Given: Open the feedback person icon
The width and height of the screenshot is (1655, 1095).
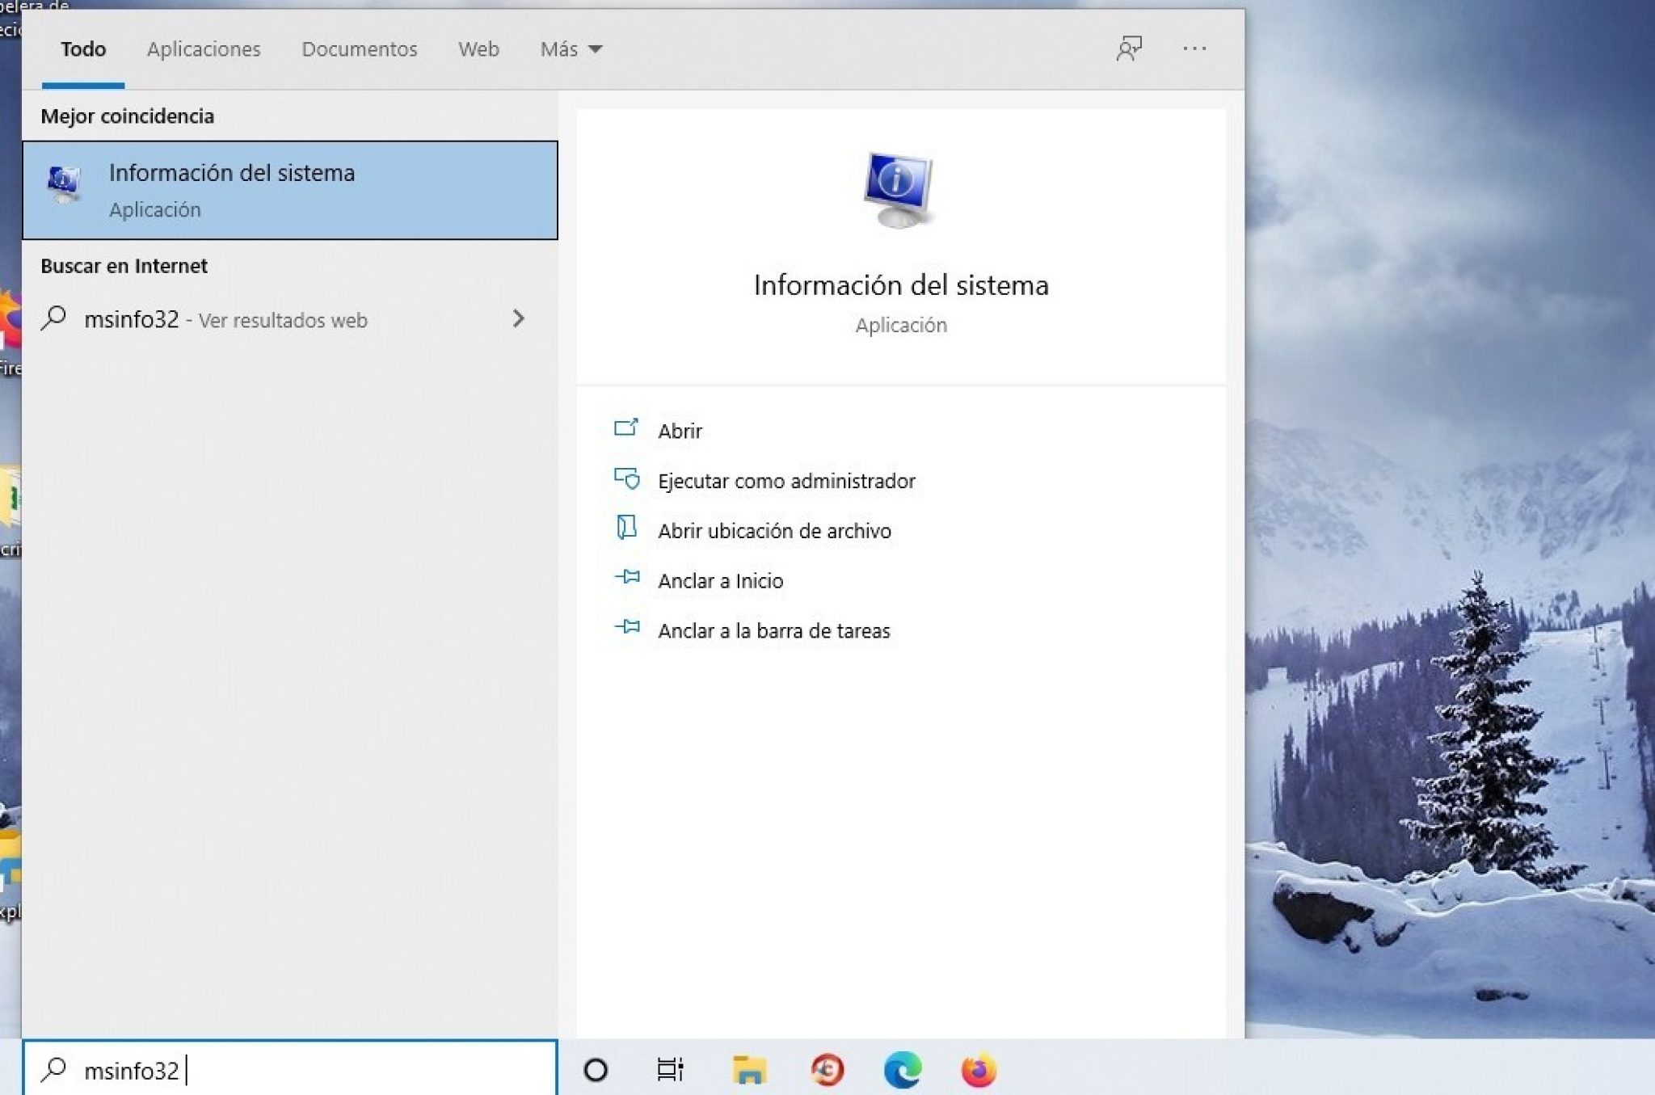Looking at the screenshot, I should [1128, 48].
